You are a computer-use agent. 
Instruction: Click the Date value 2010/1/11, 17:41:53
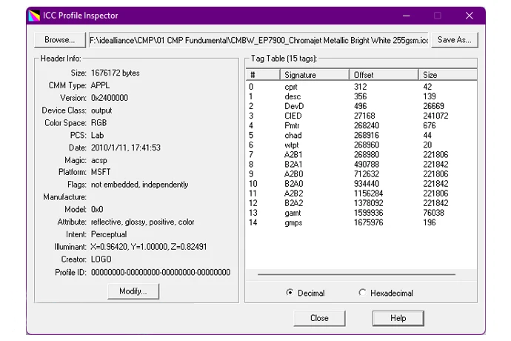click(126, 148)
